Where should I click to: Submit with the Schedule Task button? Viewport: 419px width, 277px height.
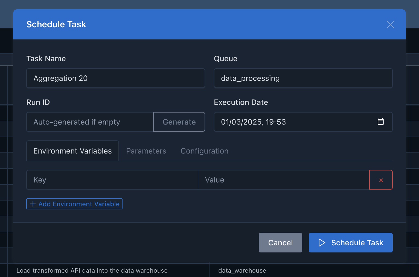click(351, 243)
